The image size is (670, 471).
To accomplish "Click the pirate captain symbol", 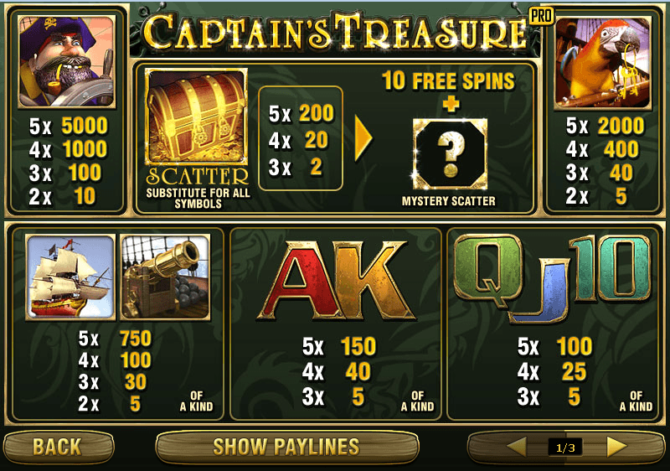I will point(67,61).
